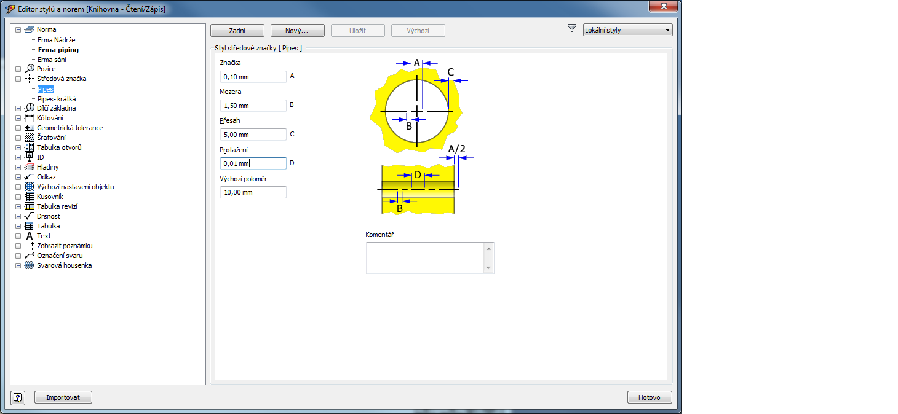This screenshot has height=414, width=898.
Task: Click the Geometrická tolerance icon
Action: point(29,128)
